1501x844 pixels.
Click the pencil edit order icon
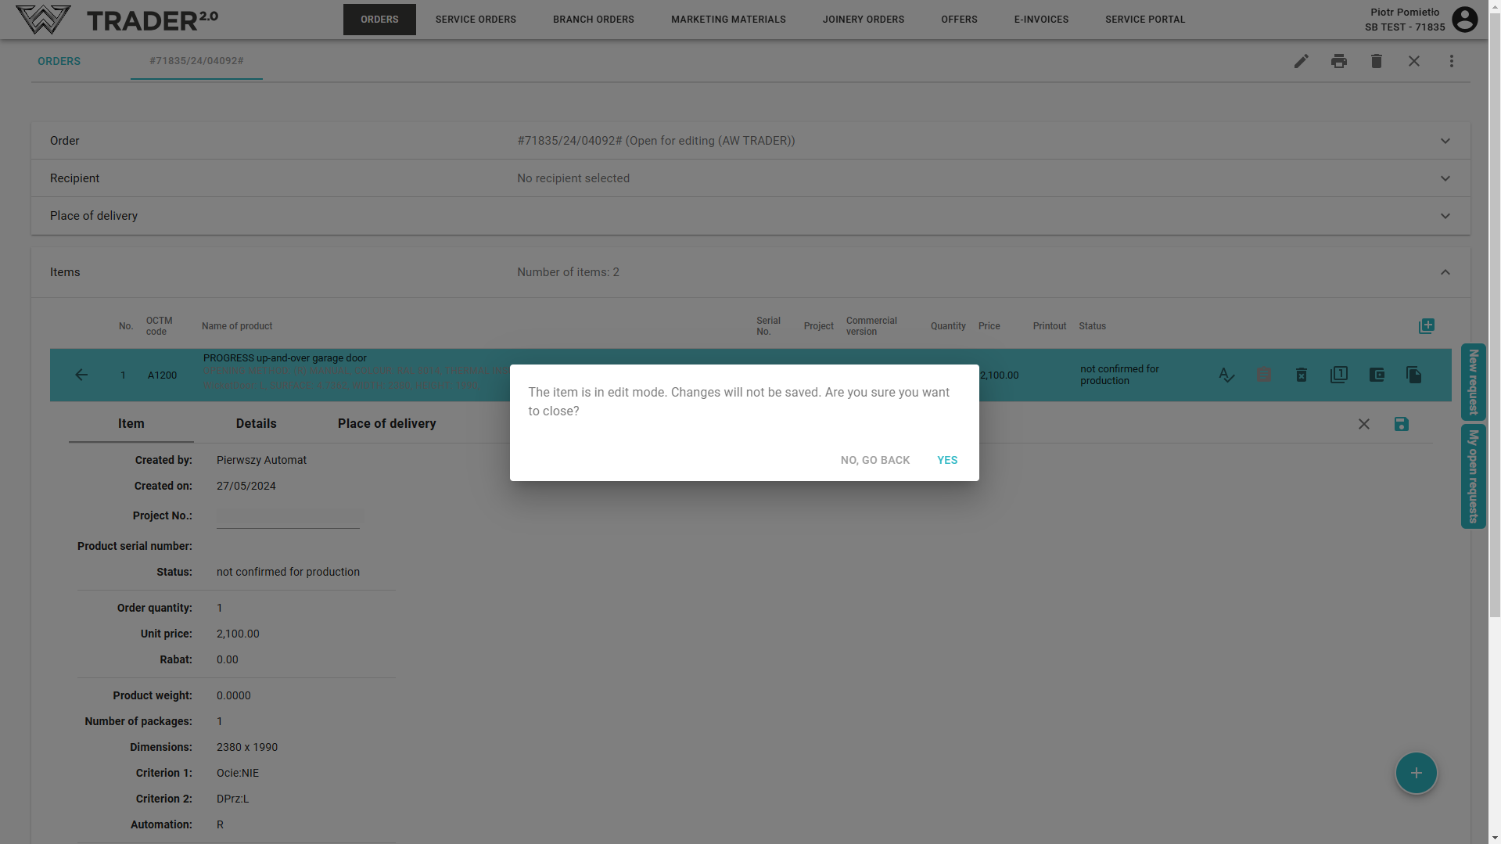pyautogui.click(x=1301, y=61)
